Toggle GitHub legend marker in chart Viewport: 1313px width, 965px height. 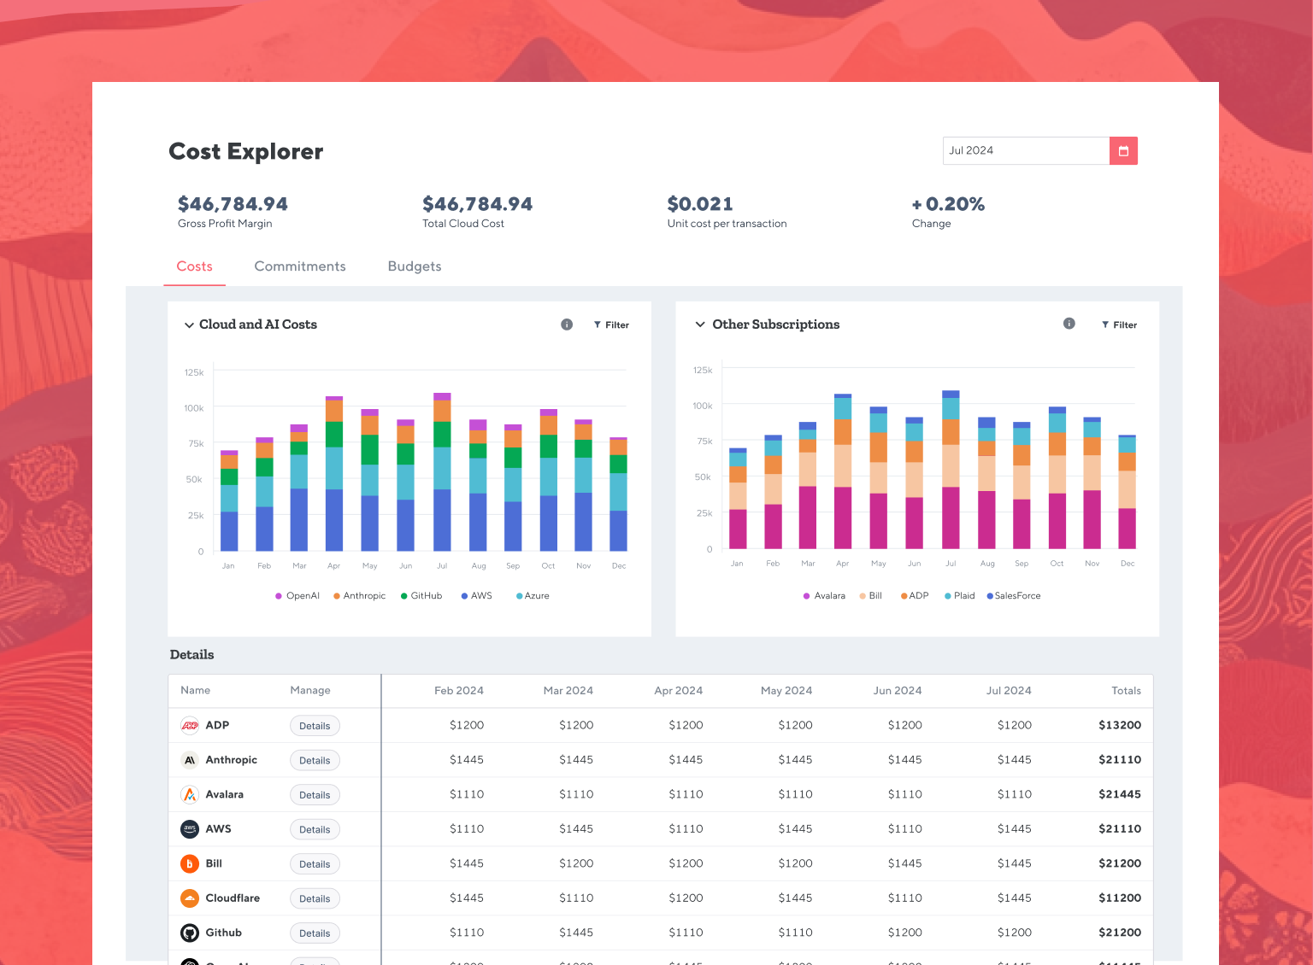coord(404,596)
